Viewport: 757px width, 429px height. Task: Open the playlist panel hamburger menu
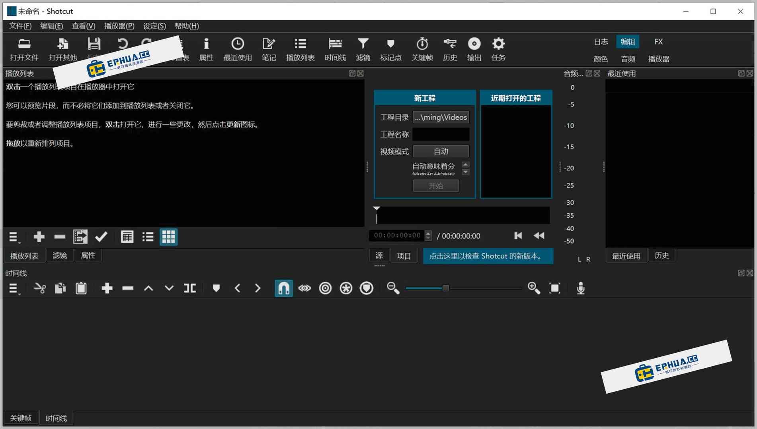(14, 237)
